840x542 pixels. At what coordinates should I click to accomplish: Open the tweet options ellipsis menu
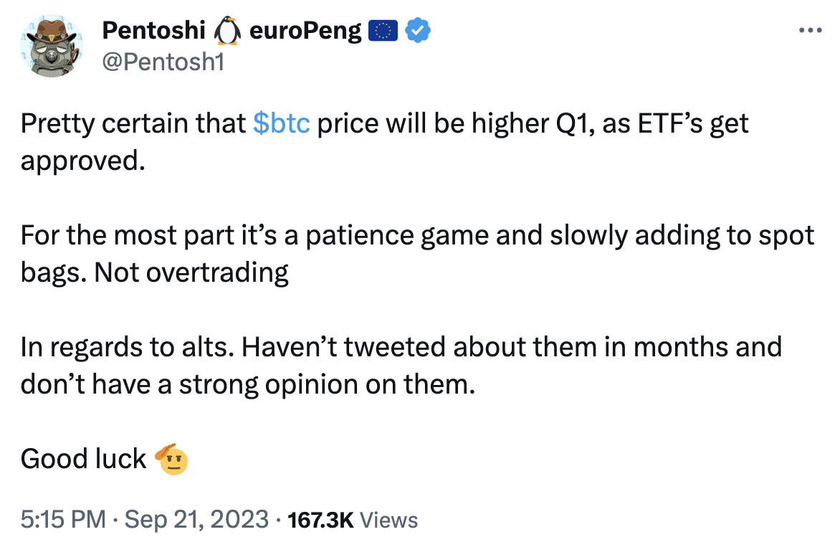click(810, 29)
